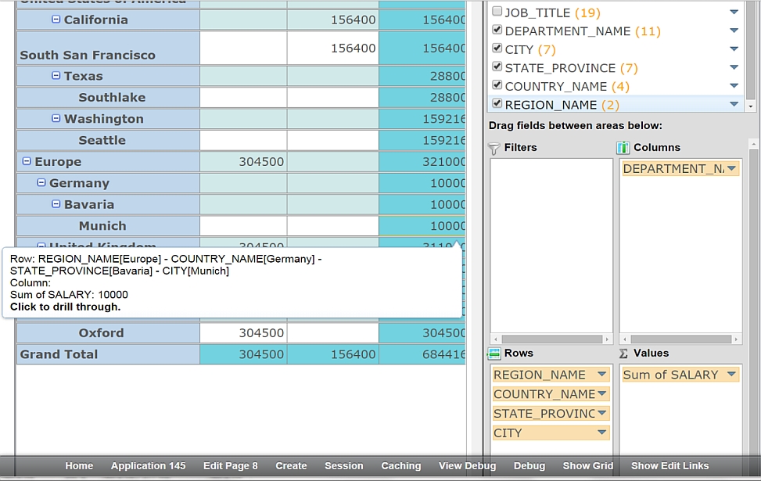Open Edit Page 8 in developer toolbar

click(x=230, y=466)
